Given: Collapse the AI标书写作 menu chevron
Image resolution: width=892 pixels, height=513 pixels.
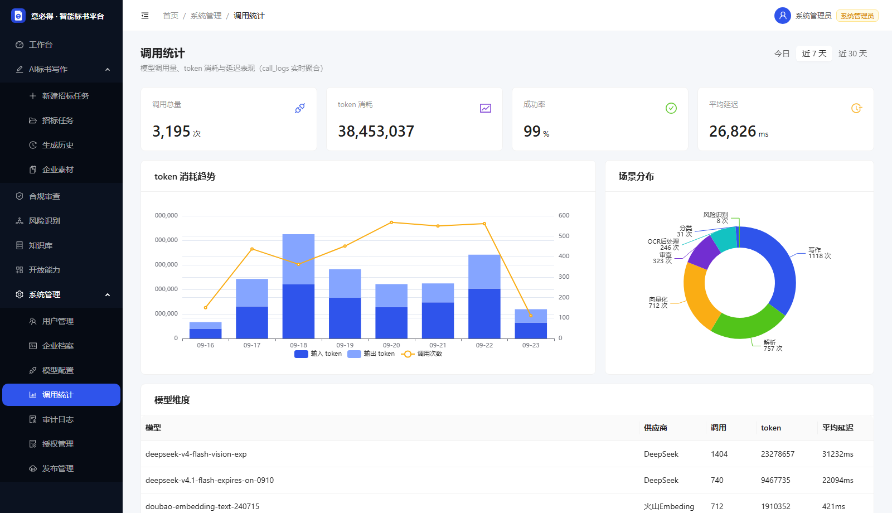Looking at the screenshot, I should click(108, 69).
